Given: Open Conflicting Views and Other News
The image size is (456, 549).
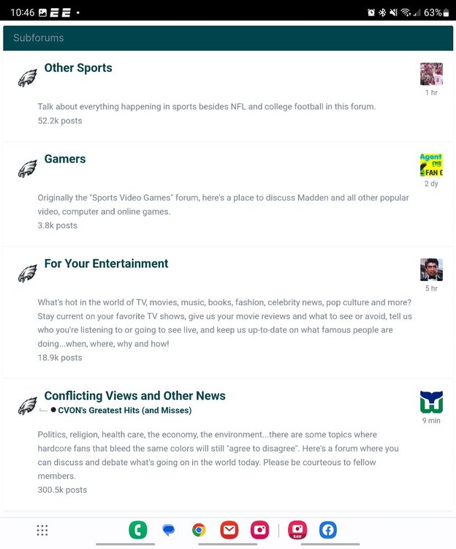Looking at the screenshot, I should pos(135,395).
